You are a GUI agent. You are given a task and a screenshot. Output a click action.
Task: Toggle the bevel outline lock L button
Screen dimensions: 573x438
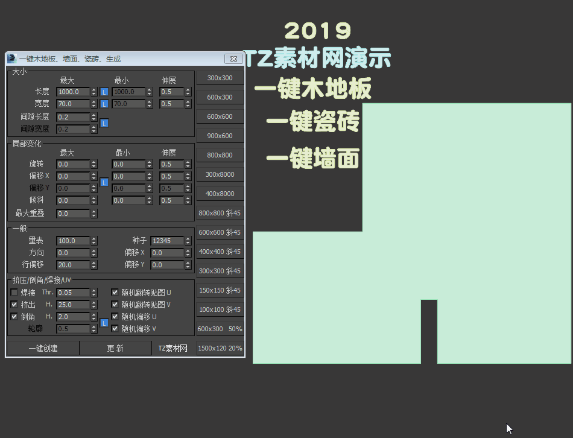pyautogui.click(x=104, y=323)
